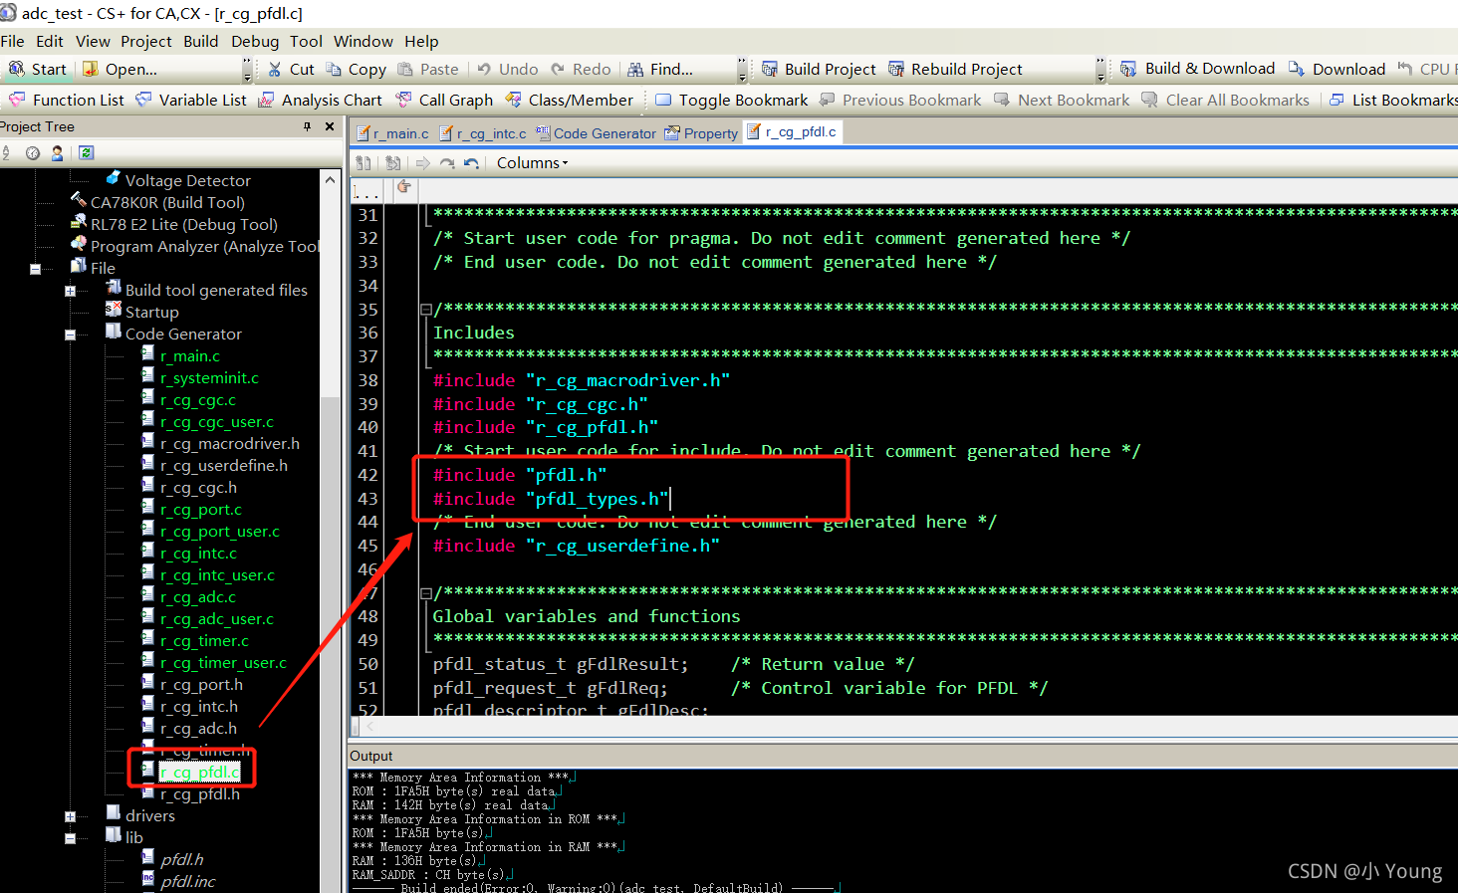Click the Open... toolbar button
Screen dimensions: 1458x893
121,69
